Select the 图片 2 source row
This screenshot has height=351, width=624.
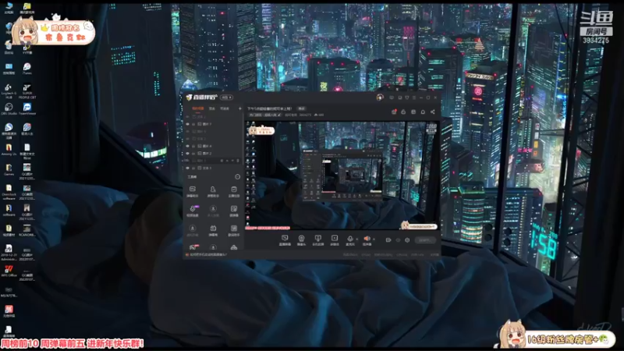(213, 153)
